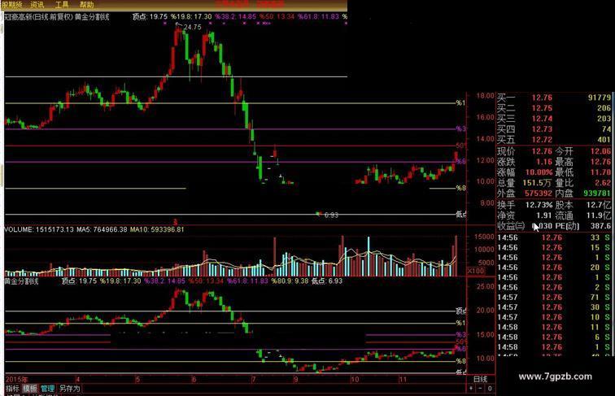Viewport: 615px width, 396px height.
Task: Click the 24.75 peak price label
Action: pyautogui.click(x=192, y=27)
